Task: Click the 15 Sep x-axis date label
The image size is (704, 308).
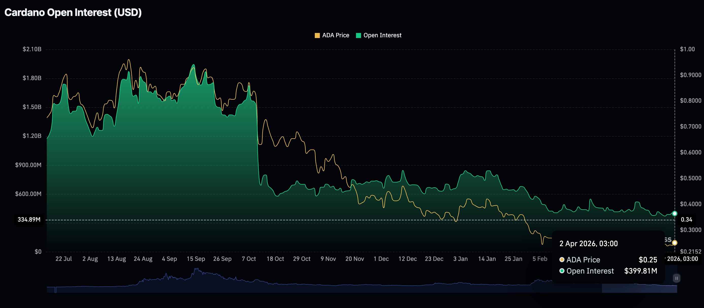Action: point(196,259)
